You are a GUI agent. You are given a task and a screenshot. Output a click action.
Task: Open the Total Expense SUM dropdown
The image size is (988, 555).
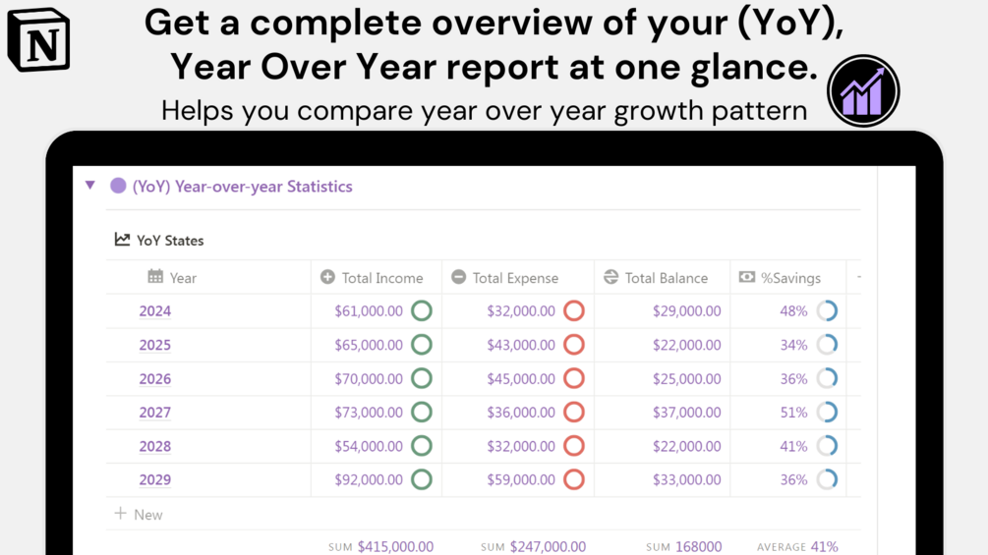(533, 546)
